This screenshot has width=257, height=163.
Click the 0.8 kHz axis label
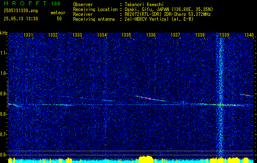point(3,114)
